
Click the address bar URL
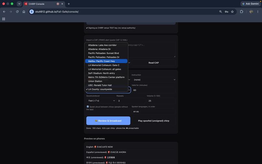(57, 12)
